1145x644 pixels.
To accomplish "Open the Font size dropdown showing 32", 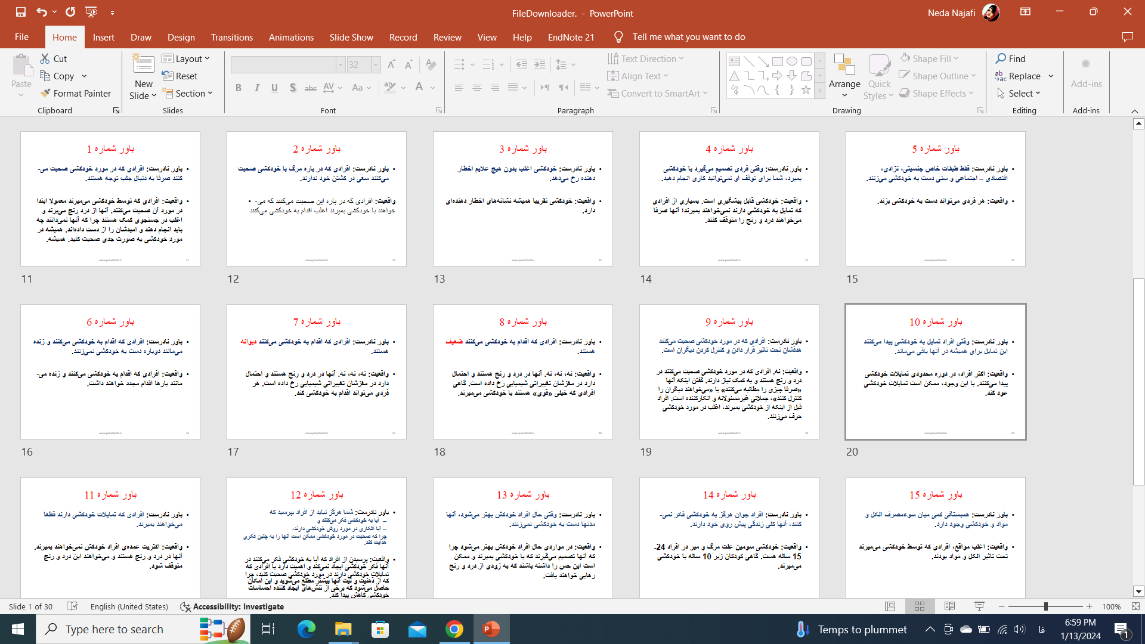I will (376, 64).
